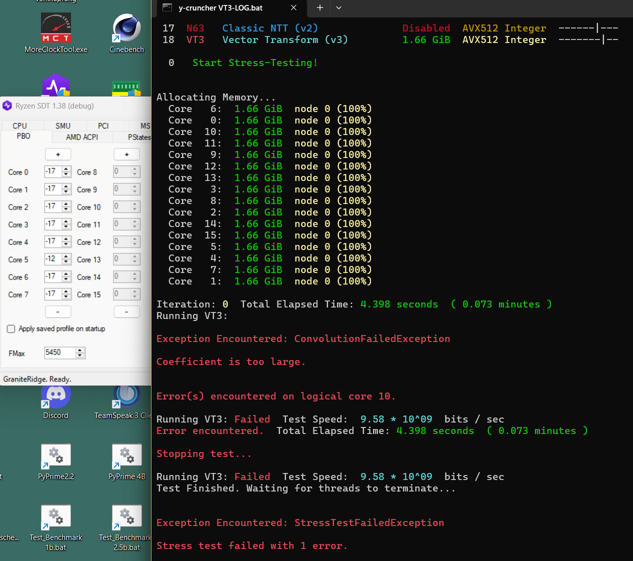The width and height of the screenshot is (633, 561).
Task: Click the Core 0 offset value field
Action: [53, 171]
